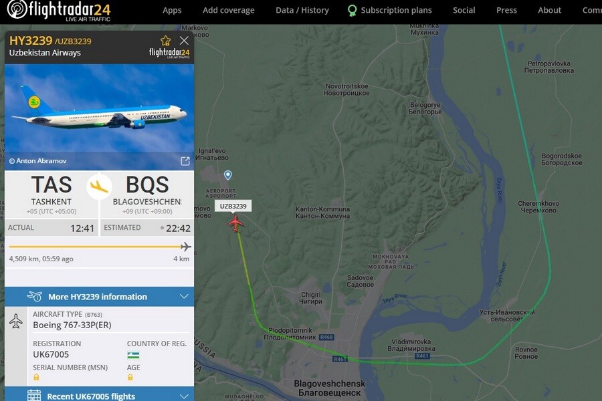Click the UZB3239 callsign label on map
The height and width of the screenshot is (401, 602).
pyautogui.click(x=233, y=206)
